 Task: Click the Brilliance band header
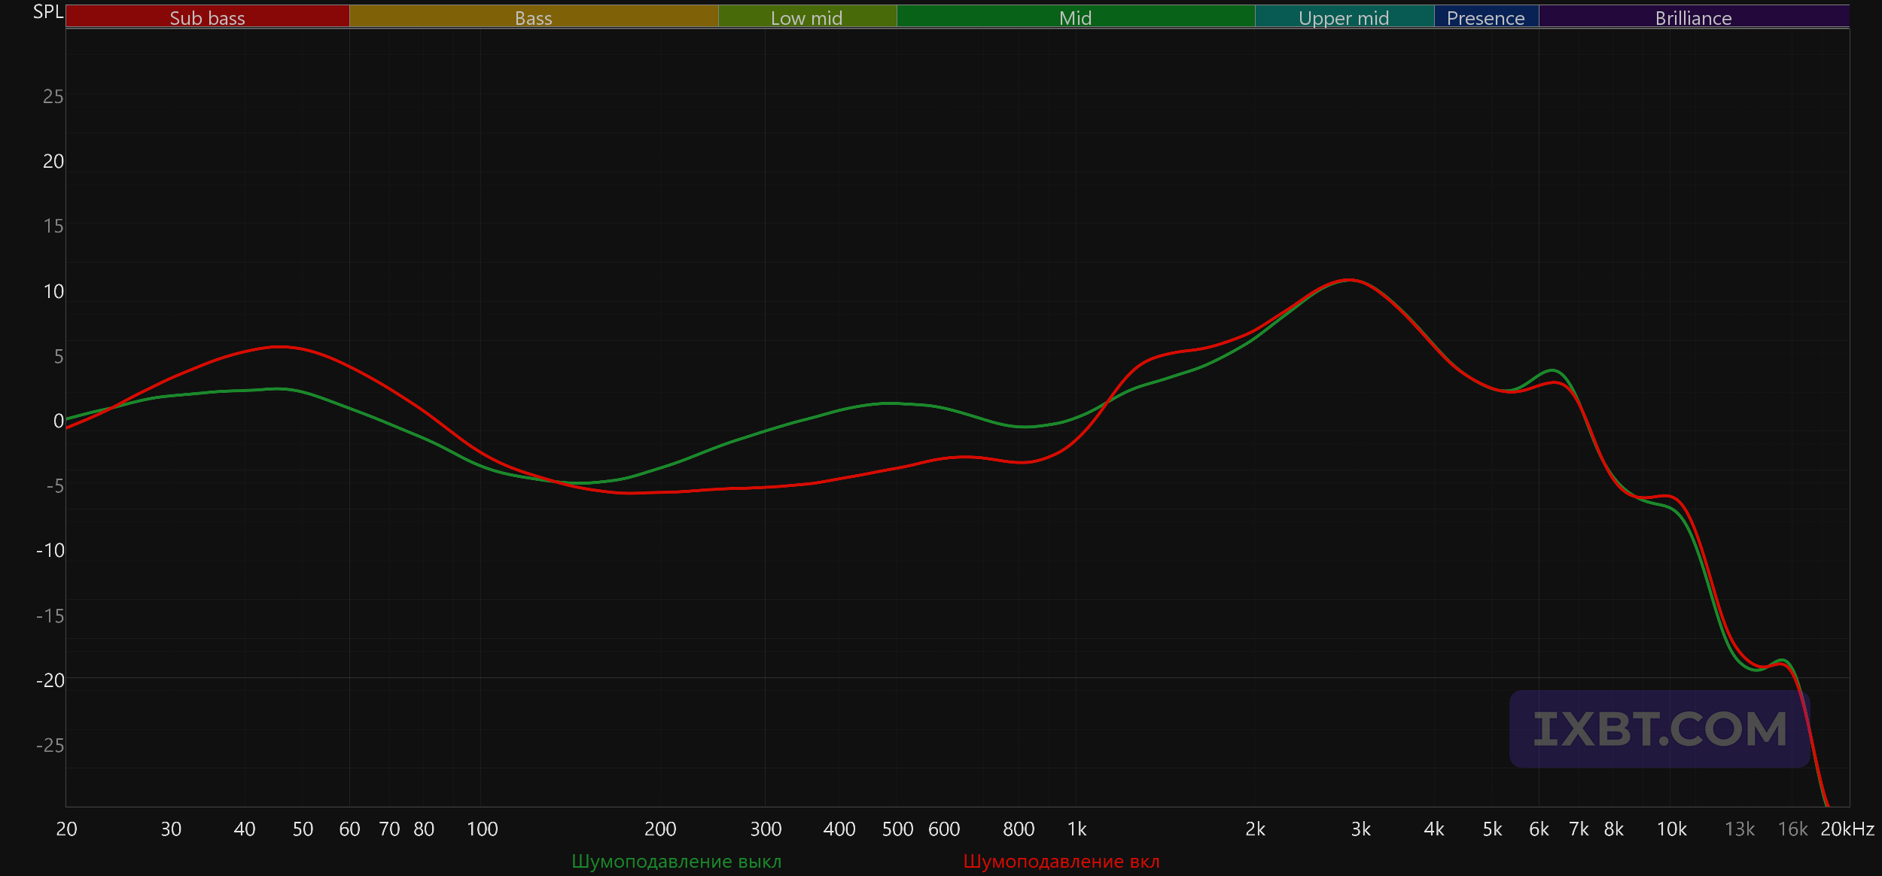(x=1693, y=17)
